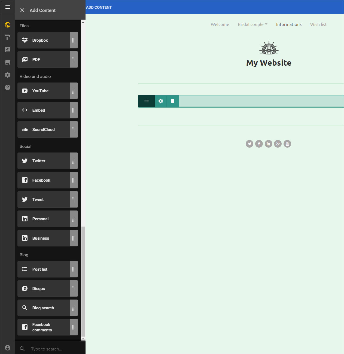Open settings of the selected element
Screen dimensions: 344x354
pos(161,101)
